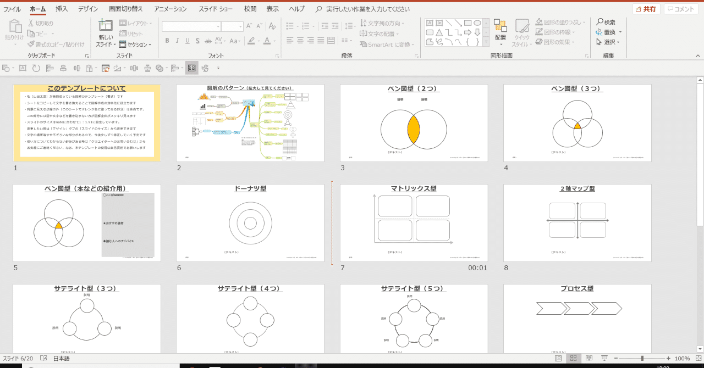
Task: Click the Cut (切り取り) scissors icon
Action: [x=31, y=23]
